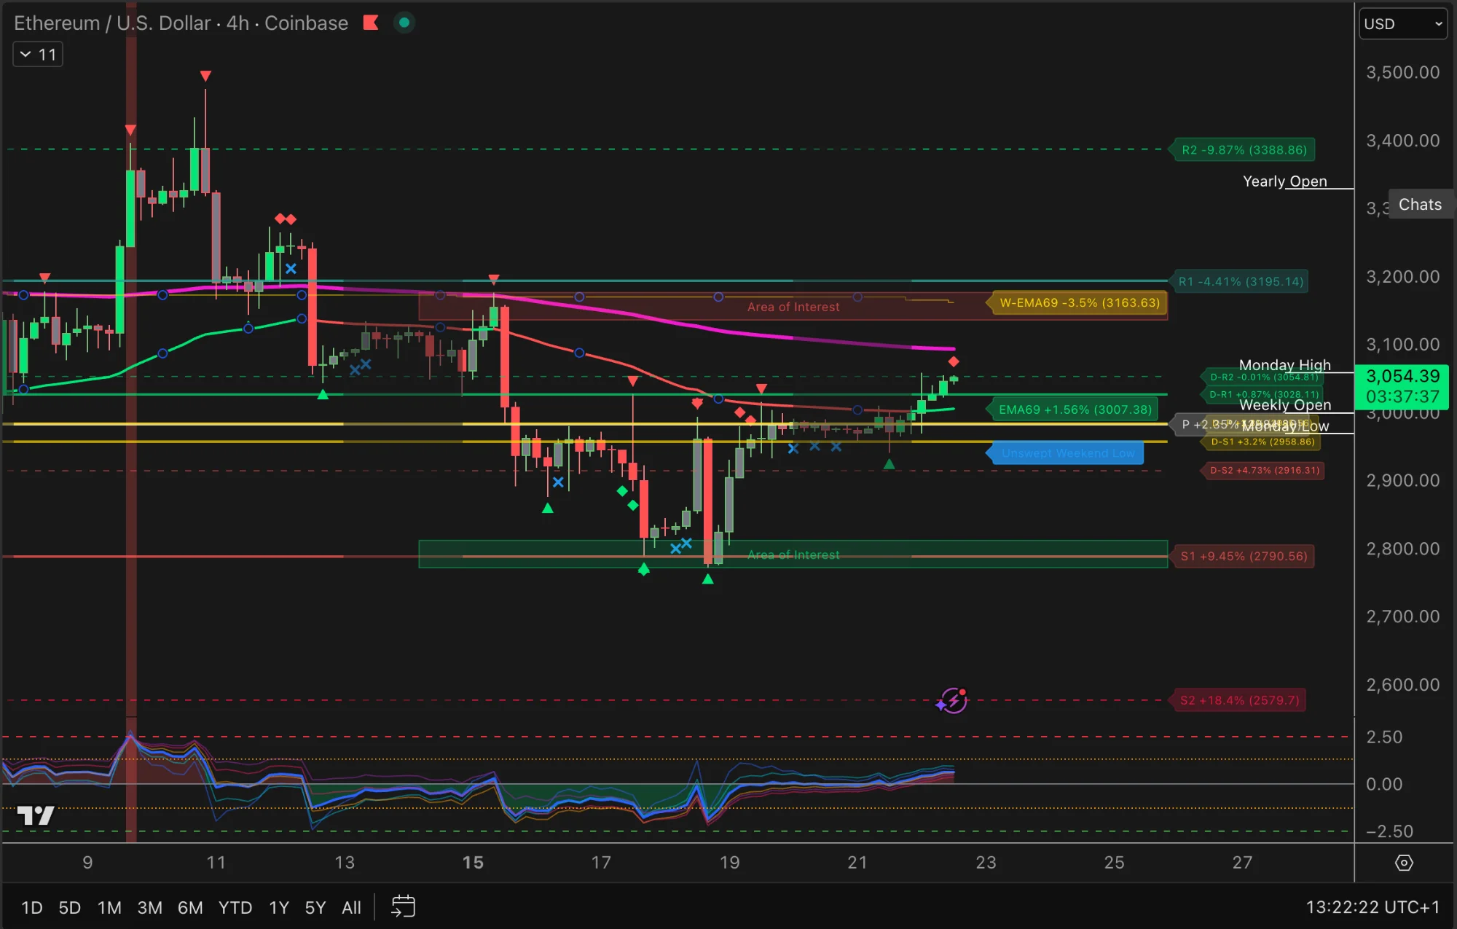Screen dimensions: 1457x929
Task: Open chart settings via the gear icon
Action: point(1405,861)
